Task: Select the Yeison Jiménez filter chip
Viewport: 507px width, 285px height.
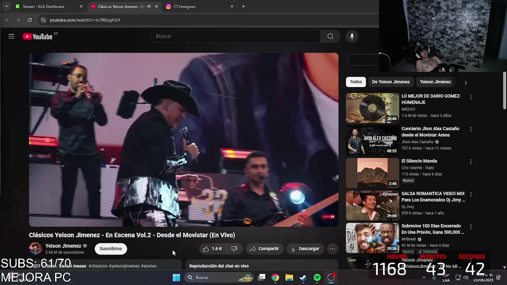Action: click(x=435, y=82)
